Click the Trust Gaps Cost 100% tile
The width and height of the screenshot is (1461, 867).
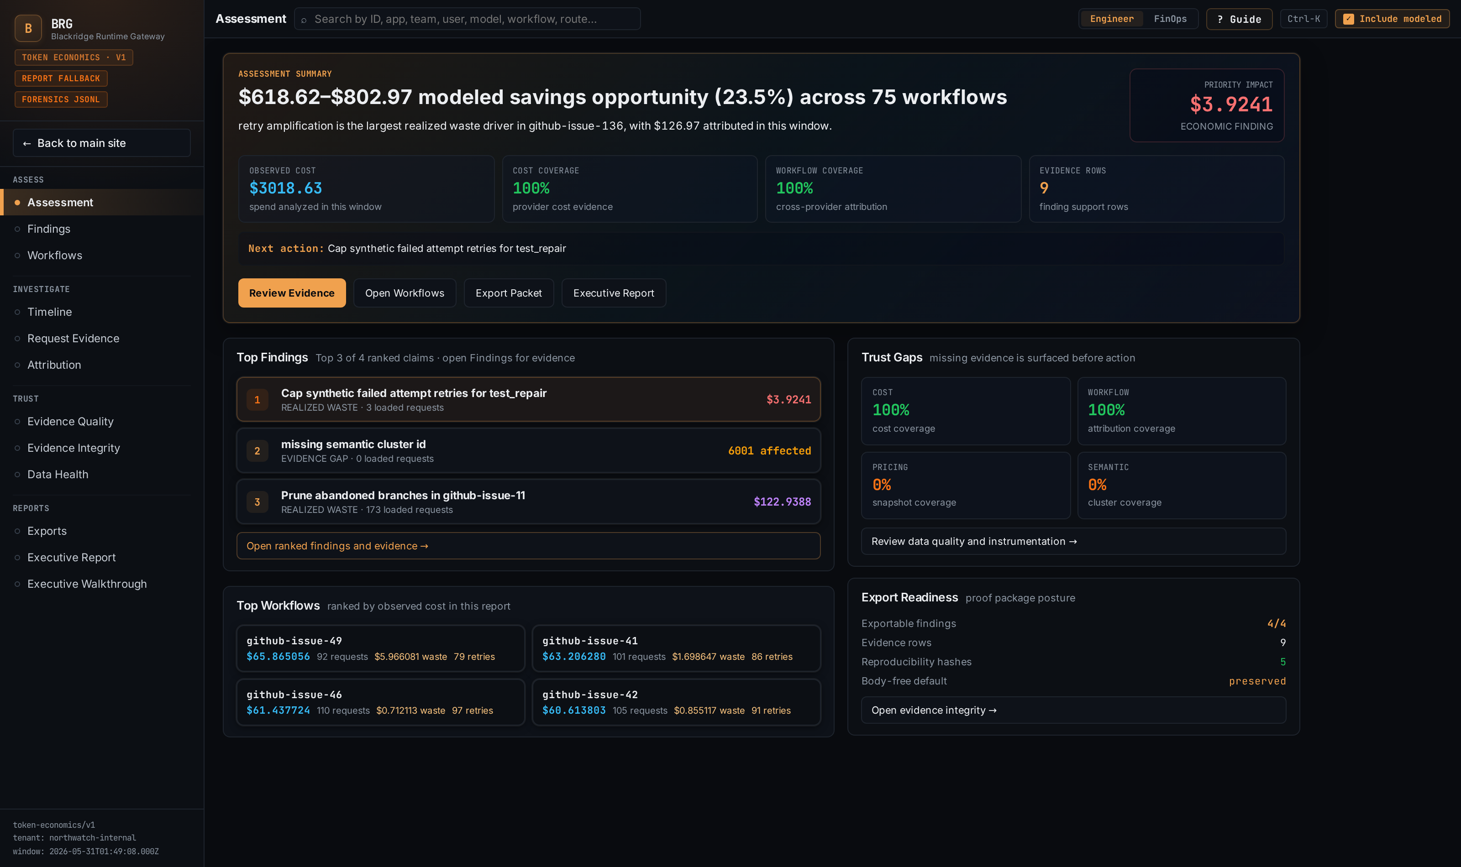[x=966, y=411]
